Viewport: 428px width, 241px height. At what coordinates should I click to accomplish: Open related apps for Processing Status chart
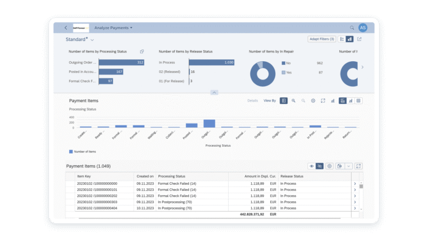pos(142,51)
